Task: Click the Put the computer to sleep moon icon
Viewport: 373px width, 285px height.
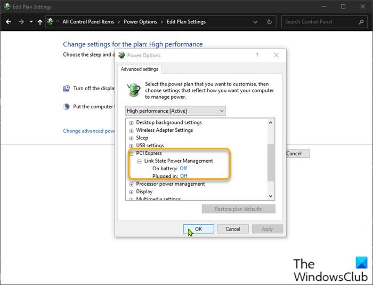Action: pyautogui.click(x=67, y=107)
